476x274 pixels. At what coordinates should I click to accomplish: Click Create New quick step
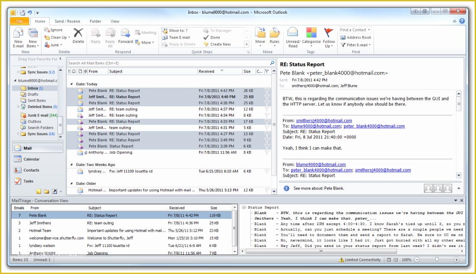pyautogui.click(x=217, y=44)
